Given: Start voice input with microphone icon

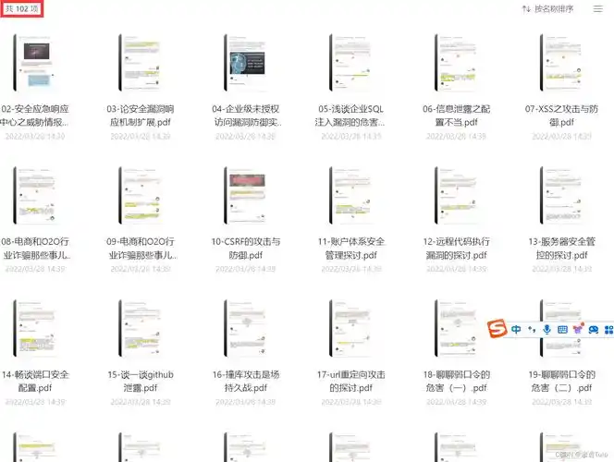Looking at the screenshot, I should pyautogui.click(x=547, y=329).
